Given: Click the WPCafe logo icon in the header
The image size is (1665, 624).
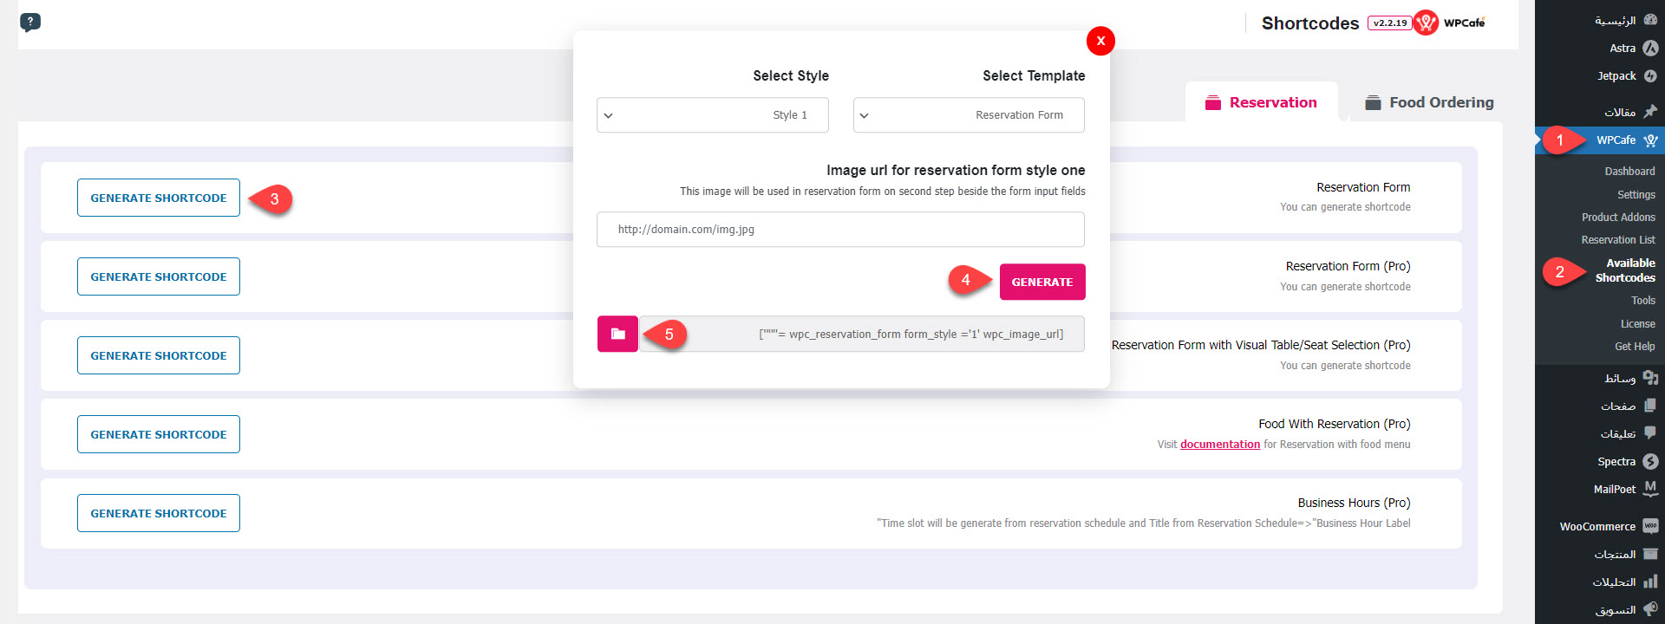Looking at the screenshot, I should tap(1426, 23).
